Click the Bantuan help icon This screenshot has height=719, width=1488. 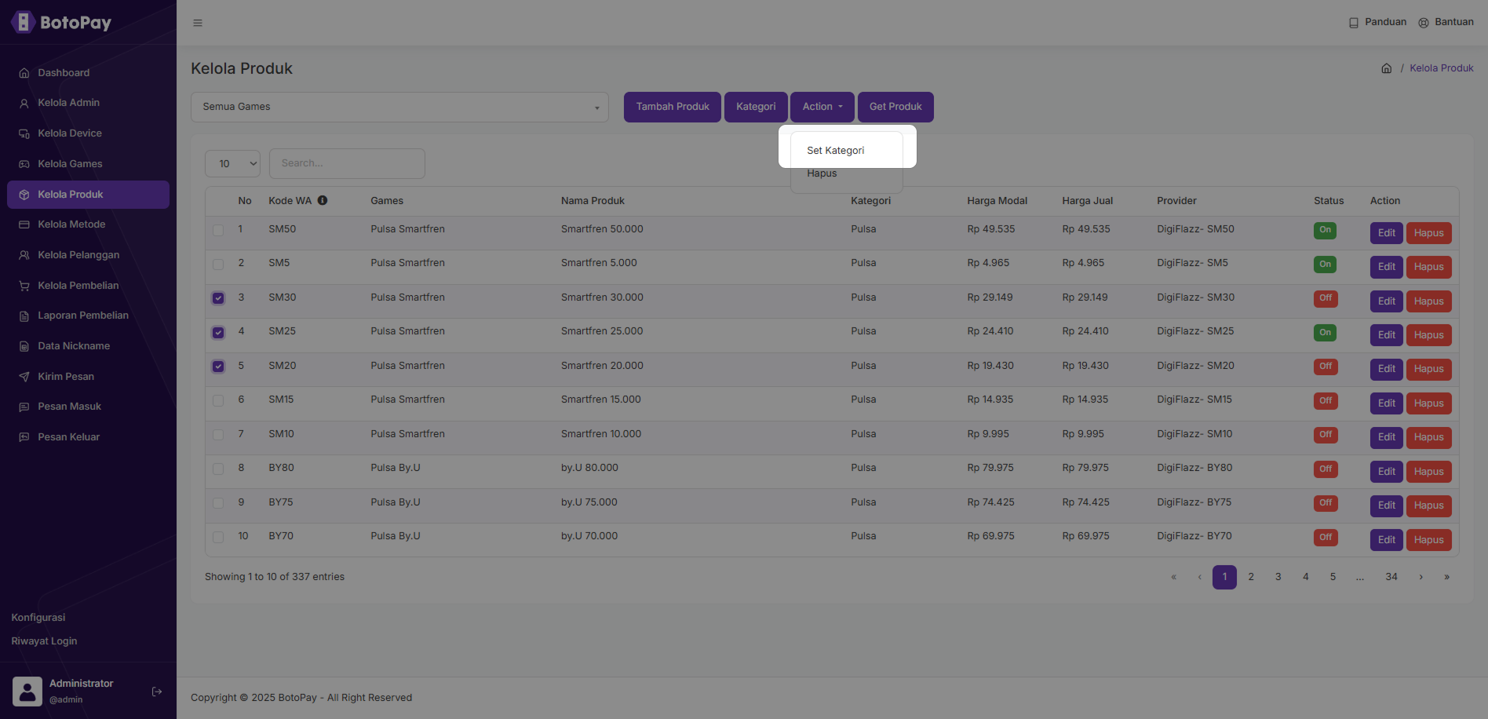[x=1424, y=23]
